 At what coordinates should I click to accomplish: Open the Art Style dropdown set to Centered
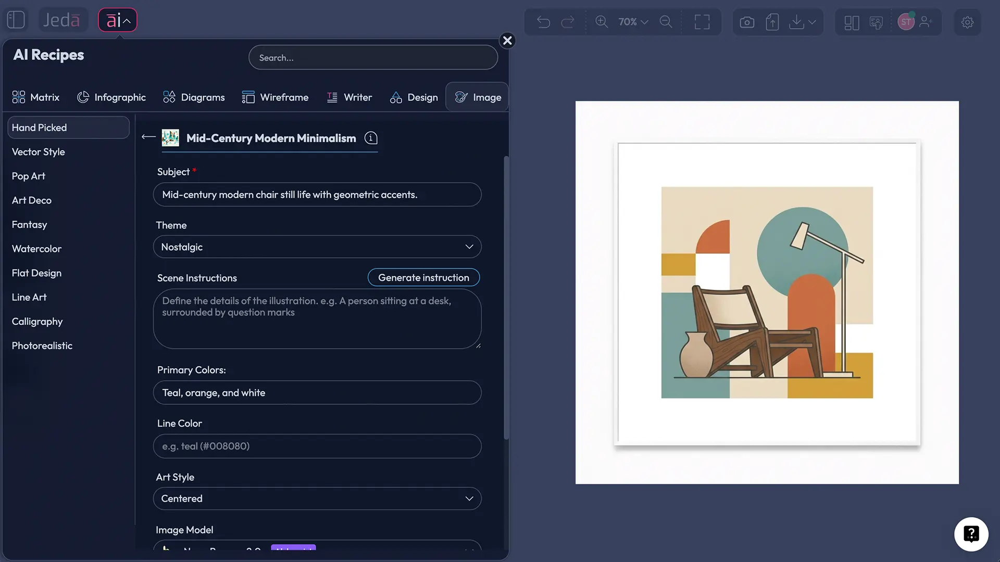click(x=317, y=499)
